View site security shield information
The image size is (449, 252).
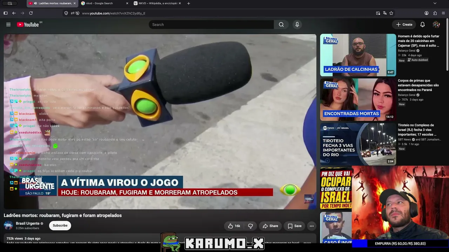tap(66, 13)
